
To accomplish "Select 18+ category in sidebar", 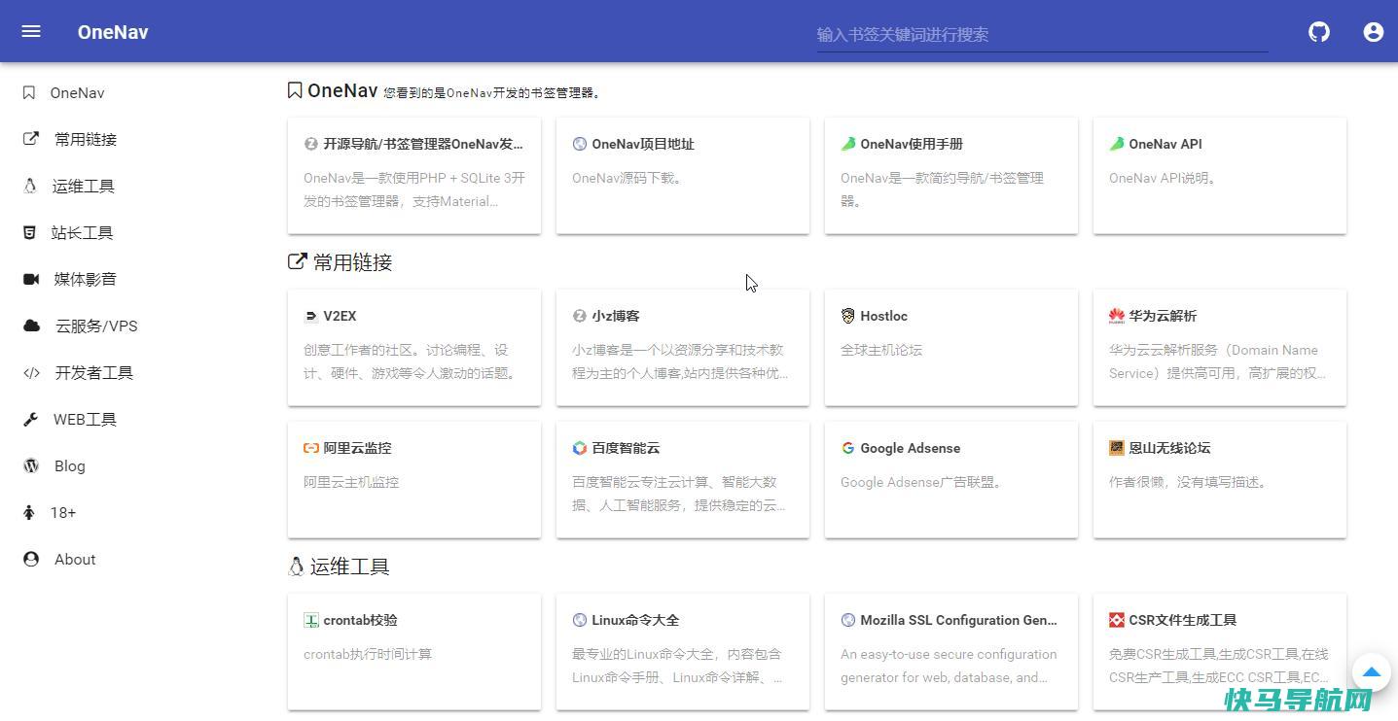I will click(x=63, y=512).
